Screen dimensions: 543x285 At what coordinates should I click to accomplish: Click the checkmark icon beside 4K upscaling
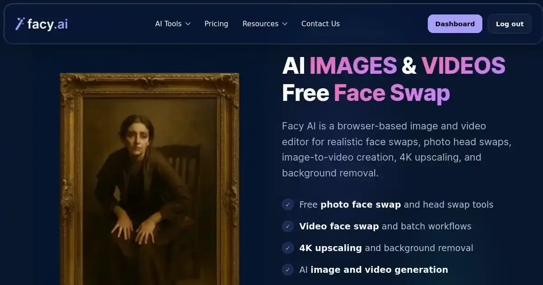click(x=288, y=248)
